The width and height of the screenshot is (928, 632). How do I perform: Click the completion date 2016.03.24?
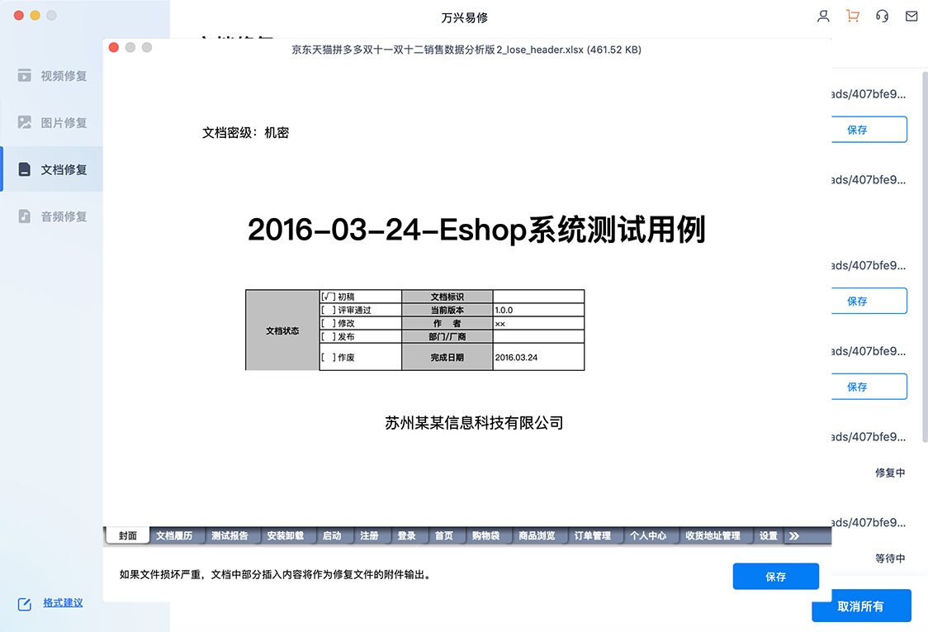(516, 357)
